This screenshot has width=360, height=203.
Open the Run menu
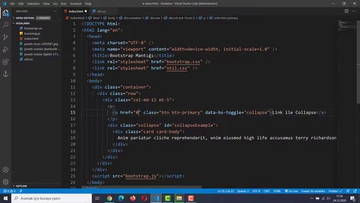click(x=64, y=4)
